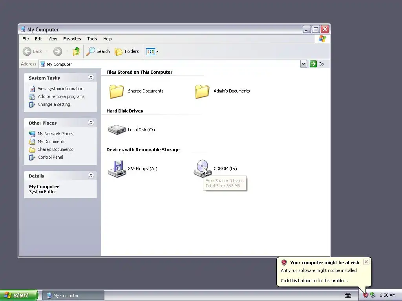The height and width of the screenshot is (301, 402).
Task: Click the Devices with Removable Storage heading
Action: (x=143, y=150)
